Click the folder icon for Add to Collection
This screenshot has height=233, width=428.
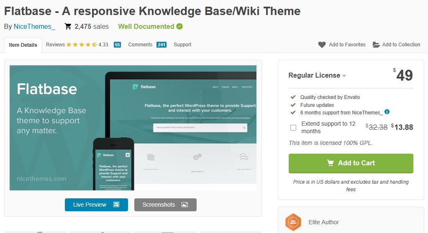click(376, 45)
